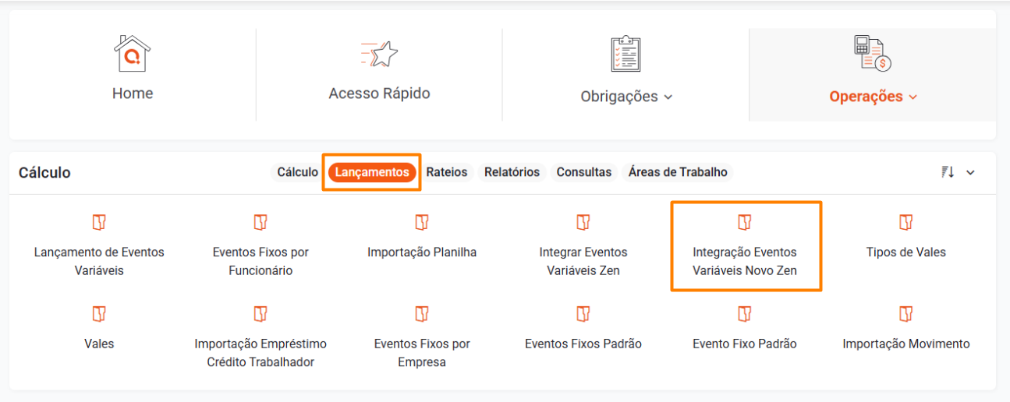Expand the Operações dropdown menu
Screen dimensions: 1010x402
coord(913,97)
